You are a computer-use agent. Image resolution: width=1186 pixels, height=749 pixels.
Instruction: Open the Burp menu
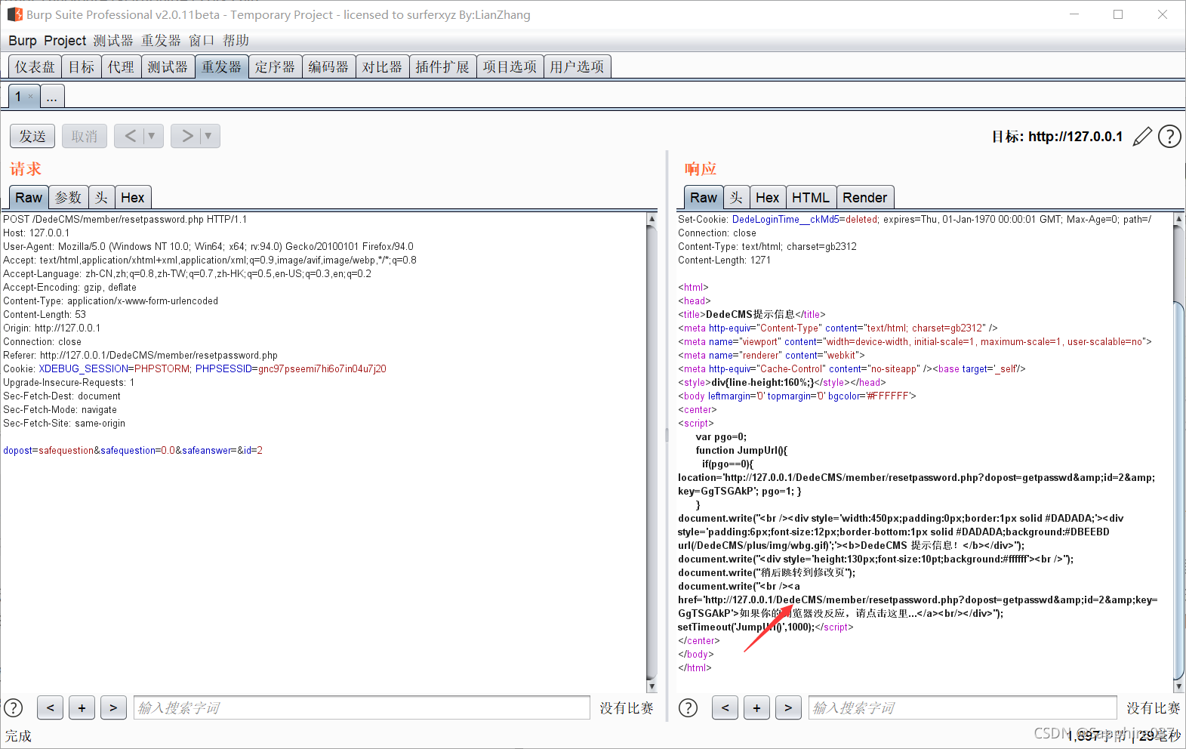point(23,41)
